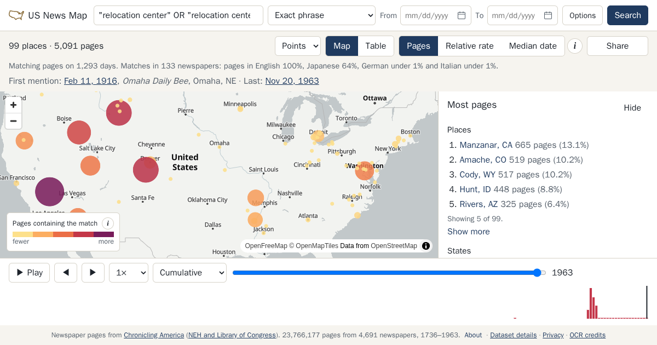Switch to Table view
Screen dimensions: 657x345
click(x=376, y=46)
